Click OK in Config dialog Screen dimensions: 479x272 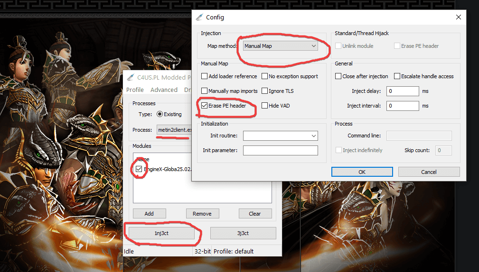coord(362,172)
